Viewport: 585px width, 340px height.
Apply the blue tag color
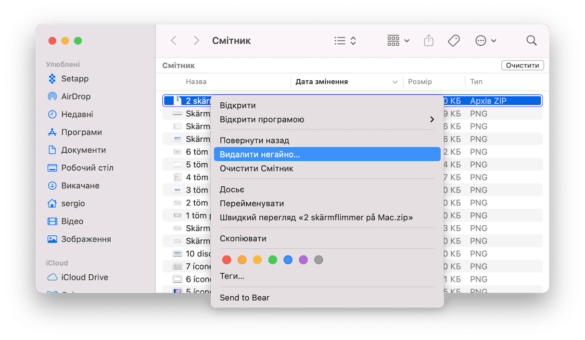pyautogui.click(x=288, y=260)
